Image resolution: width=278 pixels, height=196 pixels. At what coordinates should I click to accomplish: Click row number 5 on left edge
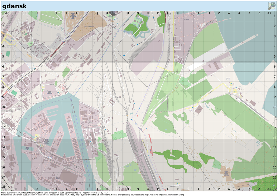click(3, 56)
